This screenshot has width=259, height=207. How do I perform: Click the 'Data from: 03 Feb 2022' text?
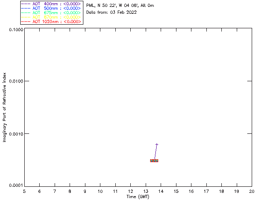point(112,13)
